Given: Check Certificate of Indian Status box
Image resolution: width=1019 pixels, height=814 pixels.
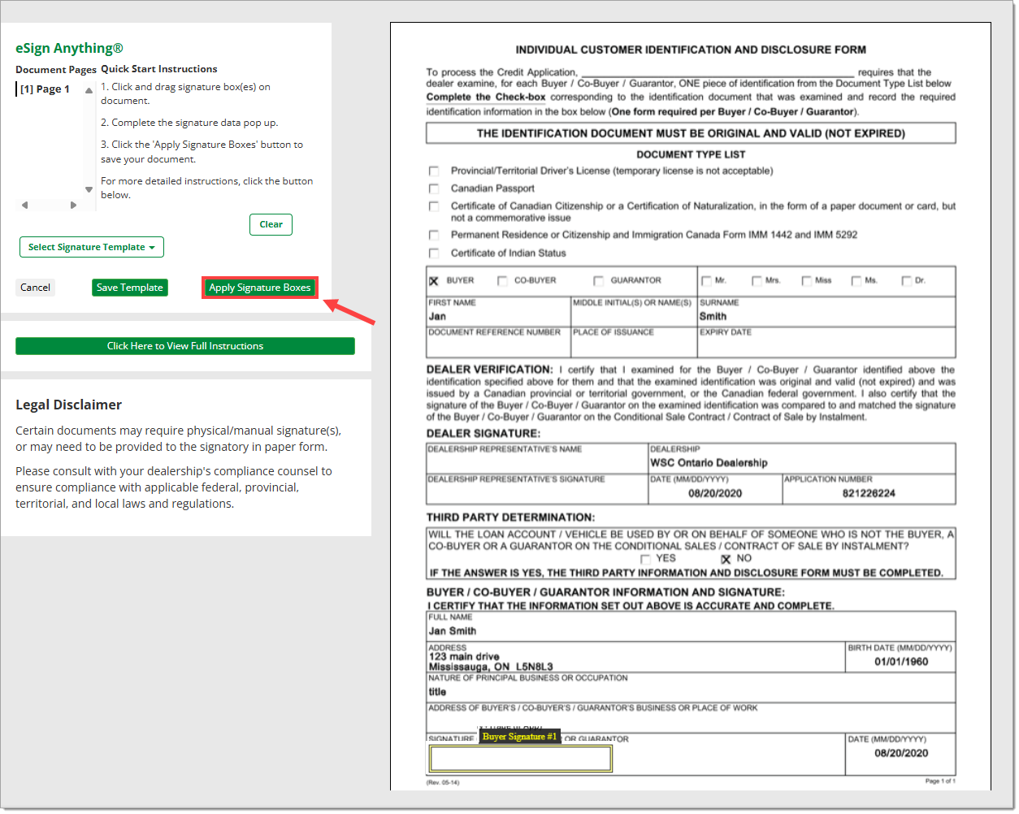Looking at the screenshot, I should point(434,253).
